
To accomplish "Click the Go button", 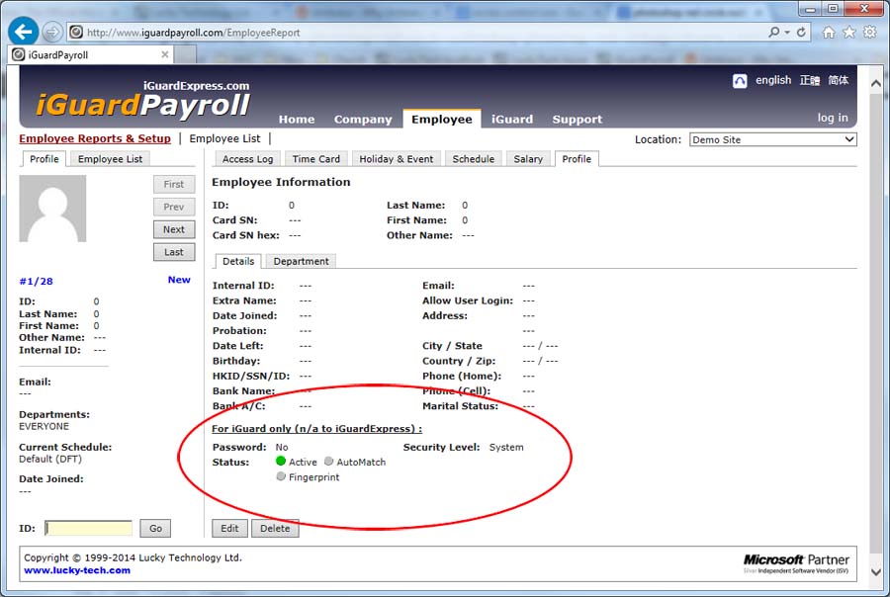I will point(155,529).
